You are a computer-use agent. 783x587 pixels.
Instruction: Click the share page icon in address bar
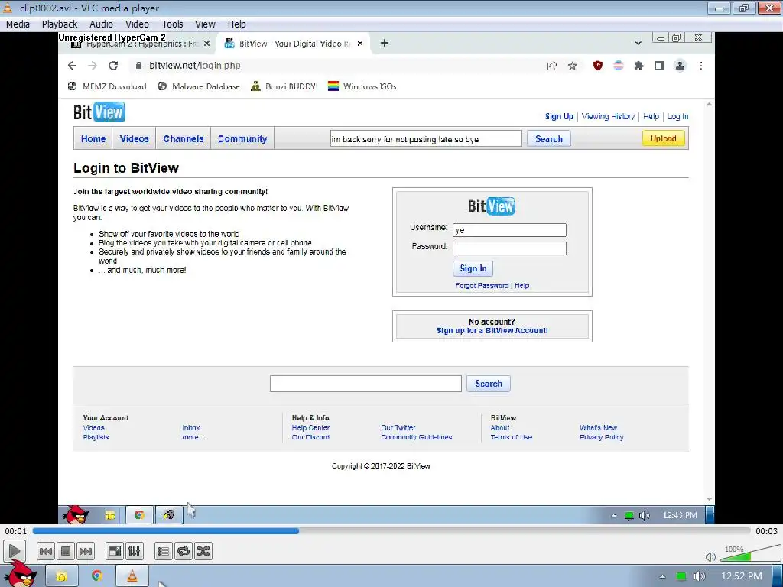tap(552, 66)
